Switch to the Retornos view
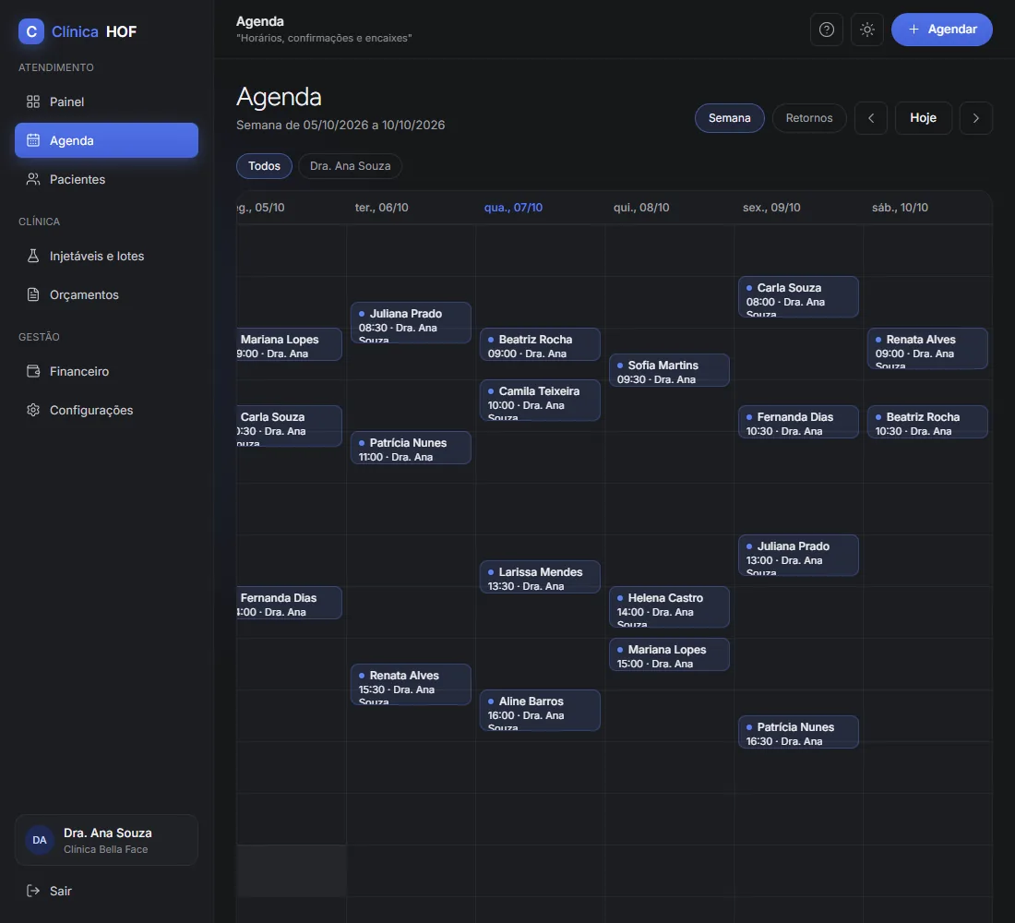Screen dimensions: 1015x923 pyautogui.click(x=809, y=118)
